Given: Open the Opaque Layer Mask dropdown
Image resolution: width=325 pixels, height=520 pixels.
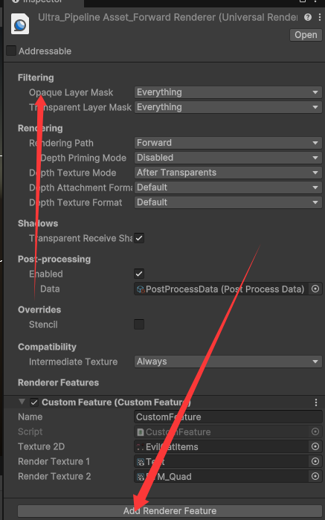Looking at the screenshot, I should click(228, 92).
